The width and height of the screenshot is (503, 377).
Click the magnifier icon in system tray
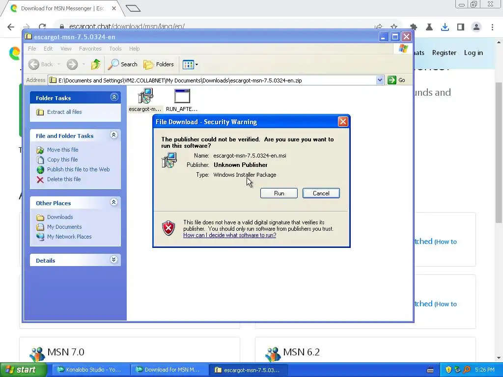tap(467, 370)
